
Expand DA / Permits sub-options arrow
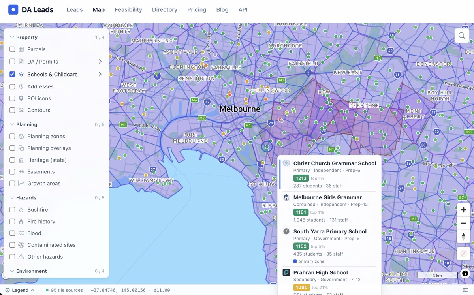point(100,62)
